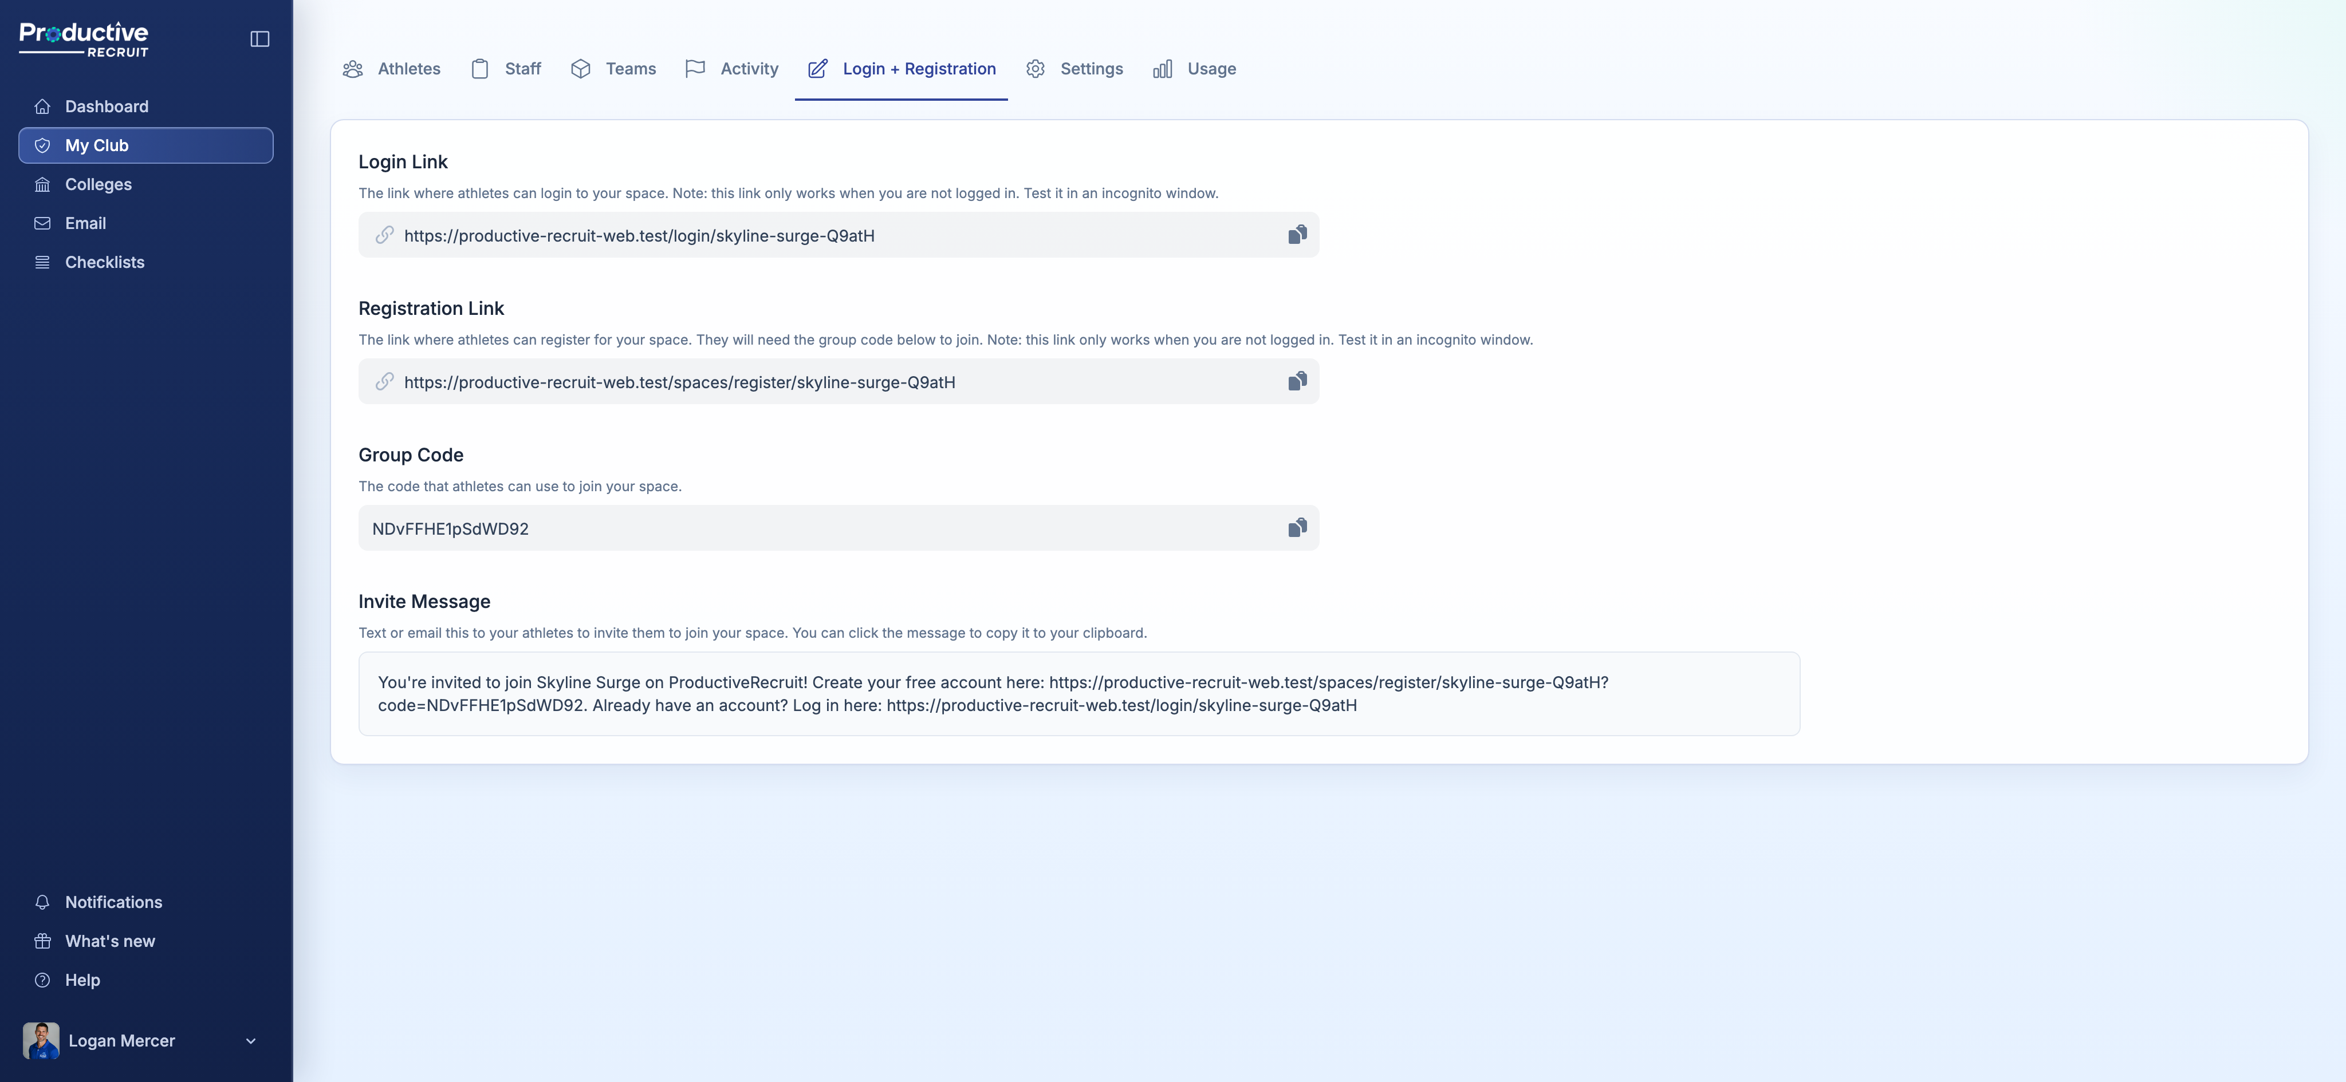Click the Usage bar chart icon
This screenshot has height=1082, width=2346.
click(1163, 69)
